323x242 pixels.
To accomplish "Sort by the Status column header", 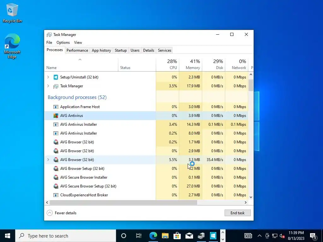I will tap(137, 64).
